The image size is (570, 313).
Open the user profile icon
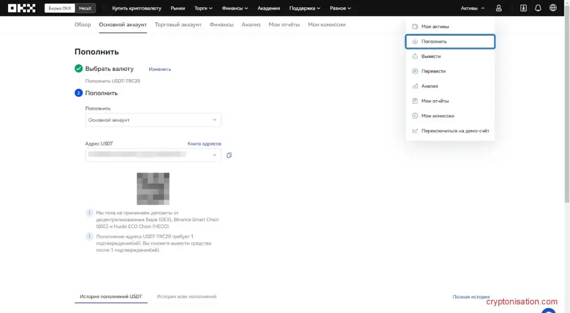coord(499,8)
